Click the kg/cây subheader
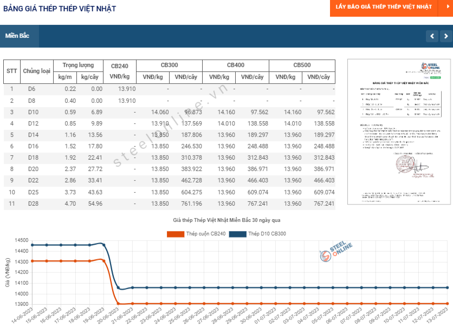453x327 pixels. [x=90, y=77]
